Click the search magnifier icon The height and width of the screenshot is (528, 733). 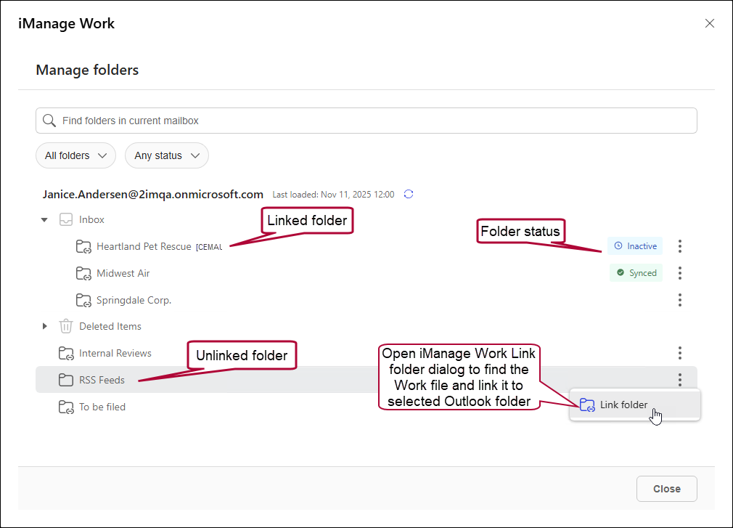[49, 121]
